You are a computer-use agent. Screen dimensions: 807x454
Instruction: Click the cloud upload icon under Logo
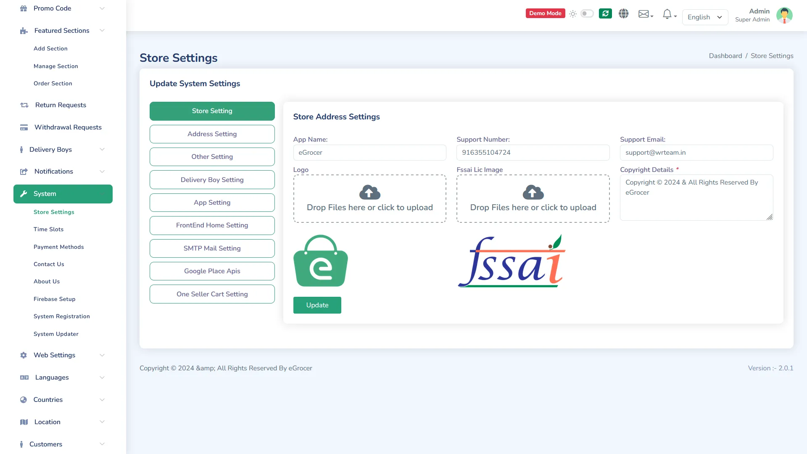pos(370,192)
